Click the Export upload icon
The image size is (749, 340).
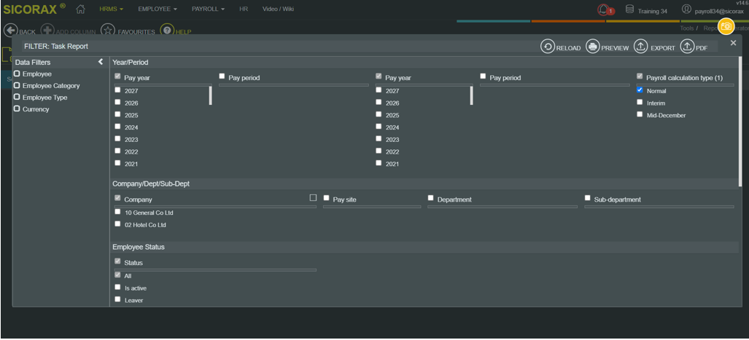(x=640, y=47)
